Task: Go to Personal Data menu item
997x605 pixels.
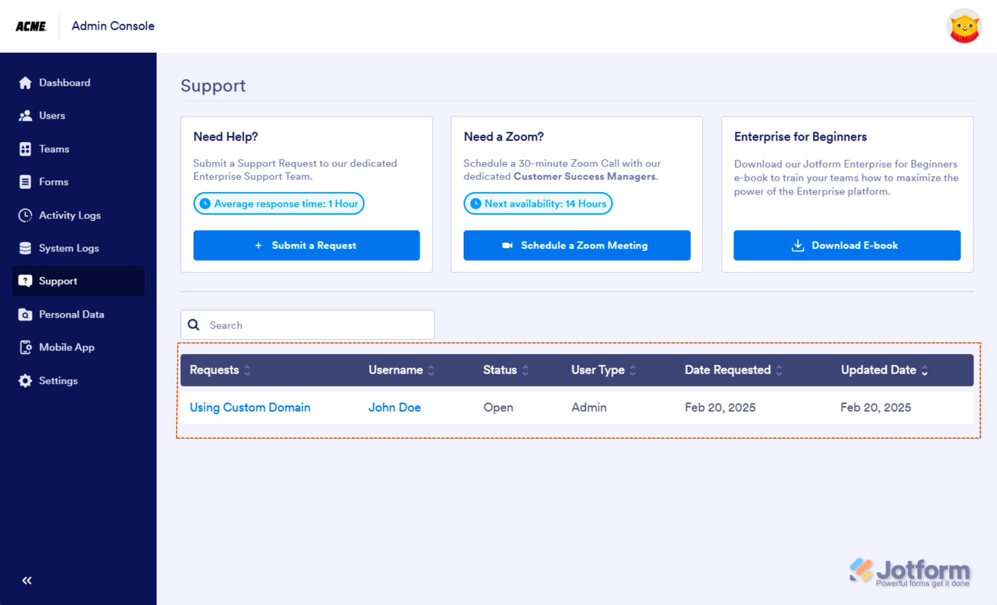Action: 71,314
